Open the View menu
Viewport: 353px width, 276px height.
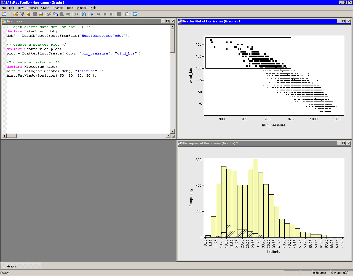[x=21, y=8]
